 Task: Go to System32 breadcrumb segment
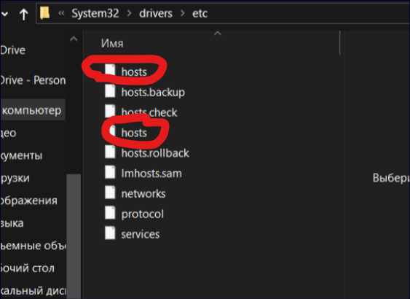click(95, 13)
